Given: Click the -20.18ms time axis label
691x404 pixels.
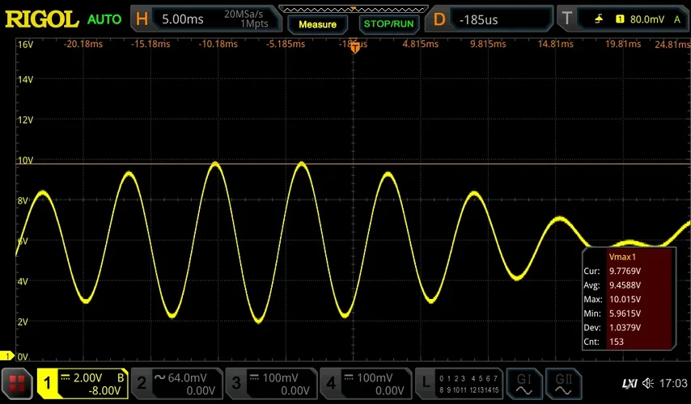Looking at the screenshot, I should [x=83, y=44].
